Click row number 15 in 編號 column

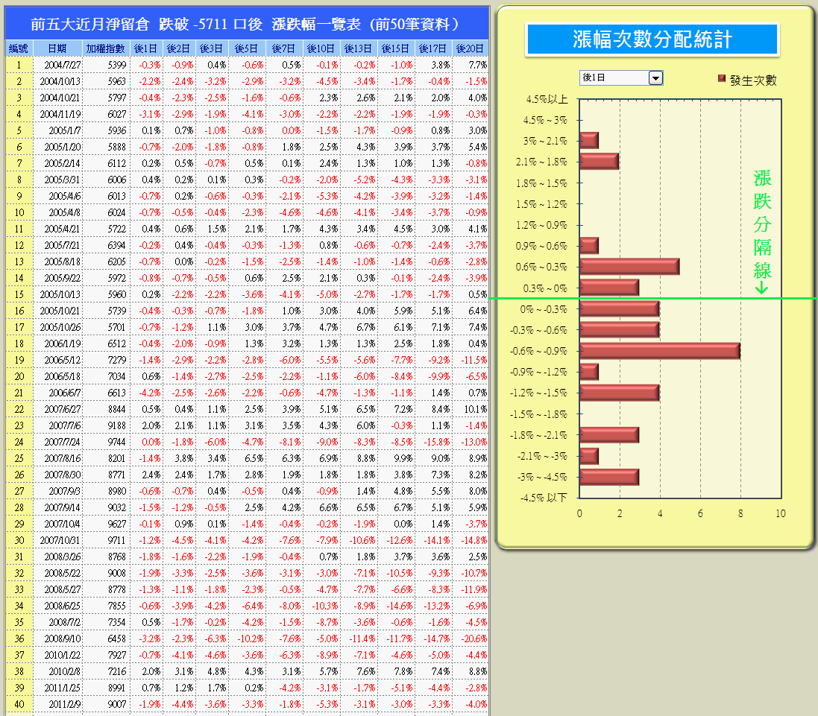[x=19, y=294]
